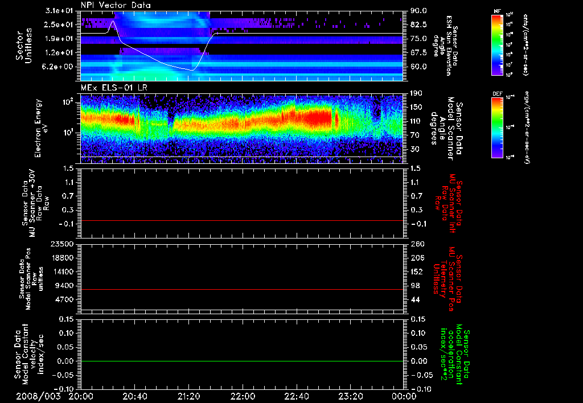Click the 'Electron Energy eV' axis label
This screenshot has height=403, width=583.
click(x=41, y=128)
